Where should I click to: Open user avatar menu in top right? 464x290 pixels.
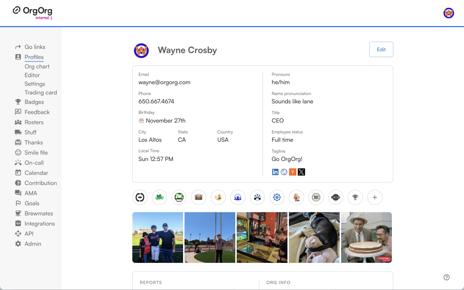pos(449,13)
